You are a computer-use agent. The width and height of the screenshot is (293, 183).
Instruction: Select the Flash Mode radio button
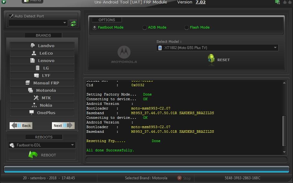[x=187, y=28]
